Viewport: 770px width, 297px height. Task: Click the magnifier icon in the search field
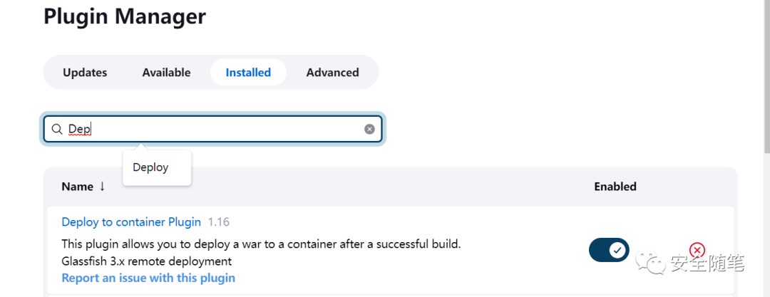(57, 129)
